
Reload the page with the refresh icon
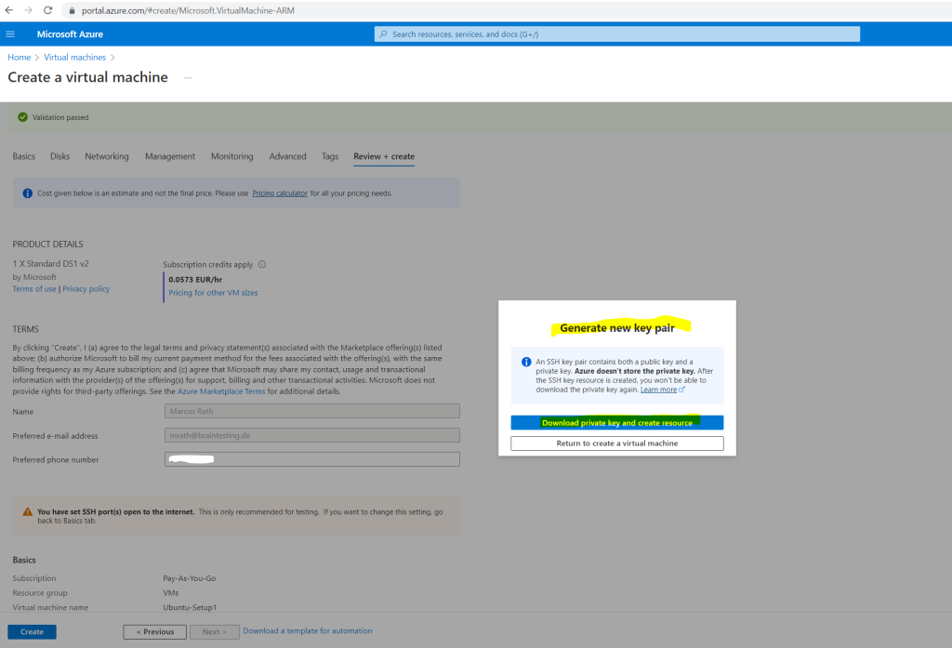pos(48,10)
